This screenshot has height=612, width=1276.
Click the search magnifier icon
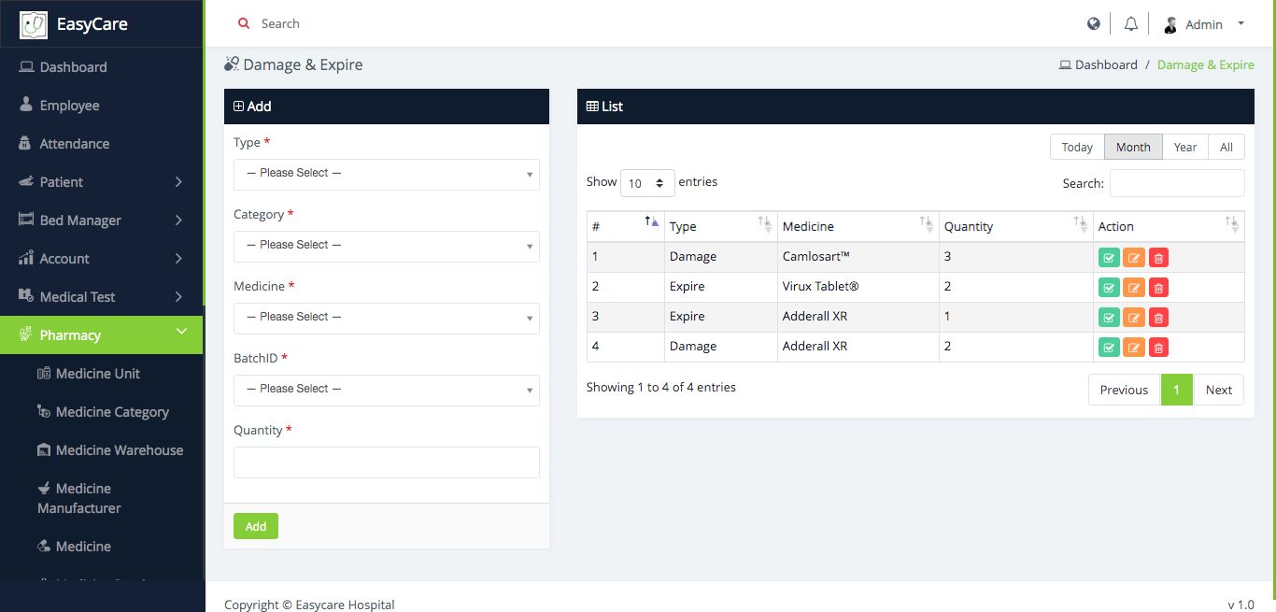coord(244,24)
